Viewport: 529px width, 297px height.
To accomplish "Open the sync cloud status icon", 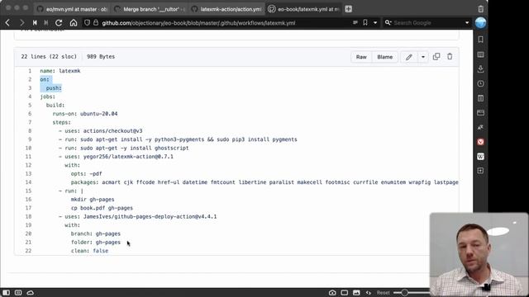I will (31, 293).
